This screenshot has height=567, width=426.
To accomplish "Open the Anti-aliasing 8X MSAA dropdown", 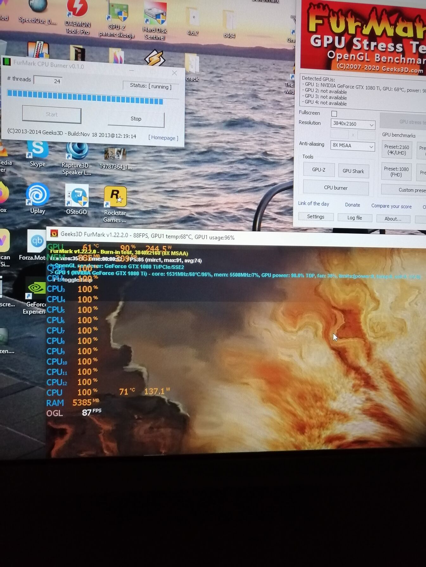I will (353, 146).
